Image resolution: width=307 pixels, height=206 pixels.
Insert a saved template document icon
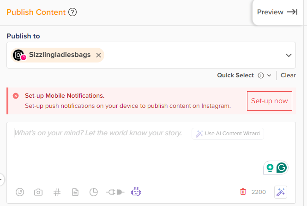point(75,192)
